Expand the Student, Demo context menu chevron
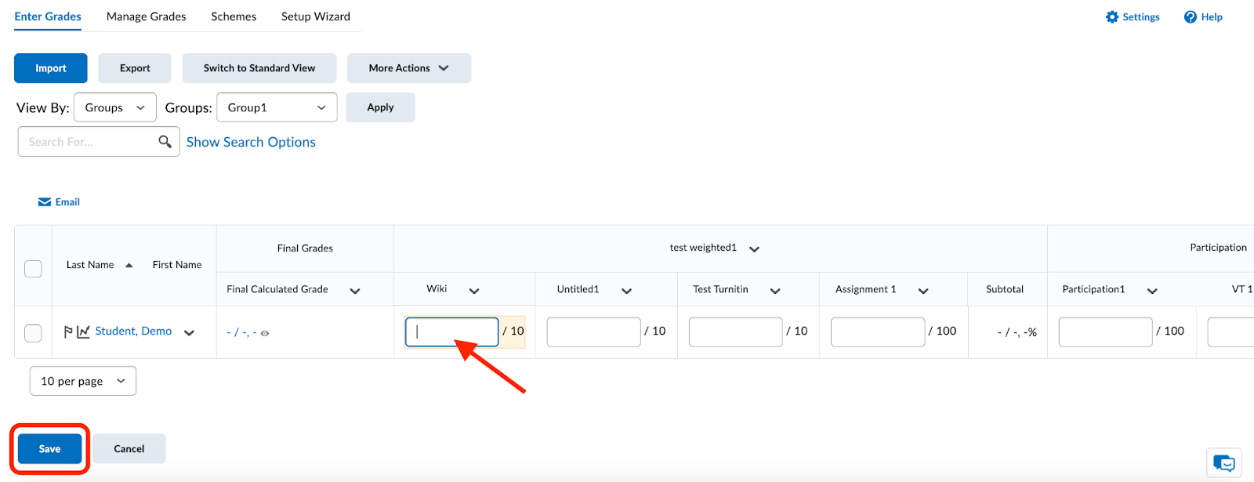Screen dimensions: 1254x482 pos(189,332)
